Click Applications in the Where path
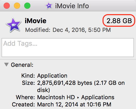136x109 pixels. 98,97
